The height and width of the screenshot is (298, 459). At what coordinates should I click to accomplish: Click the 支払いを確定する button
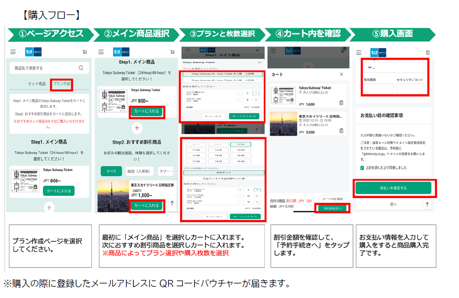tap(393, 188)
